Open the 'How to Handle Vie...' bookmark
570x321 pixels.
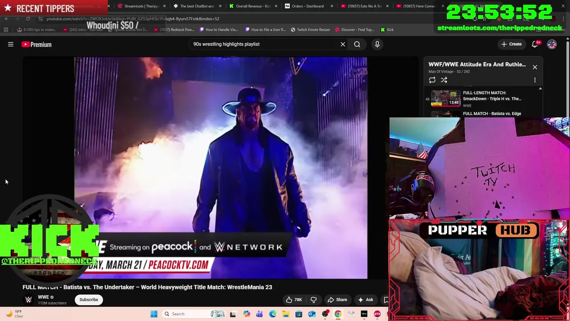click(219, 30)
